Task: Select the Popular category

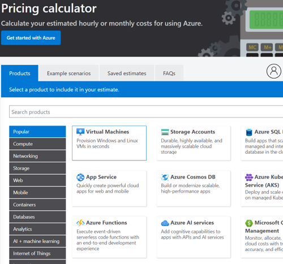Action: click(x=37, y=132)
